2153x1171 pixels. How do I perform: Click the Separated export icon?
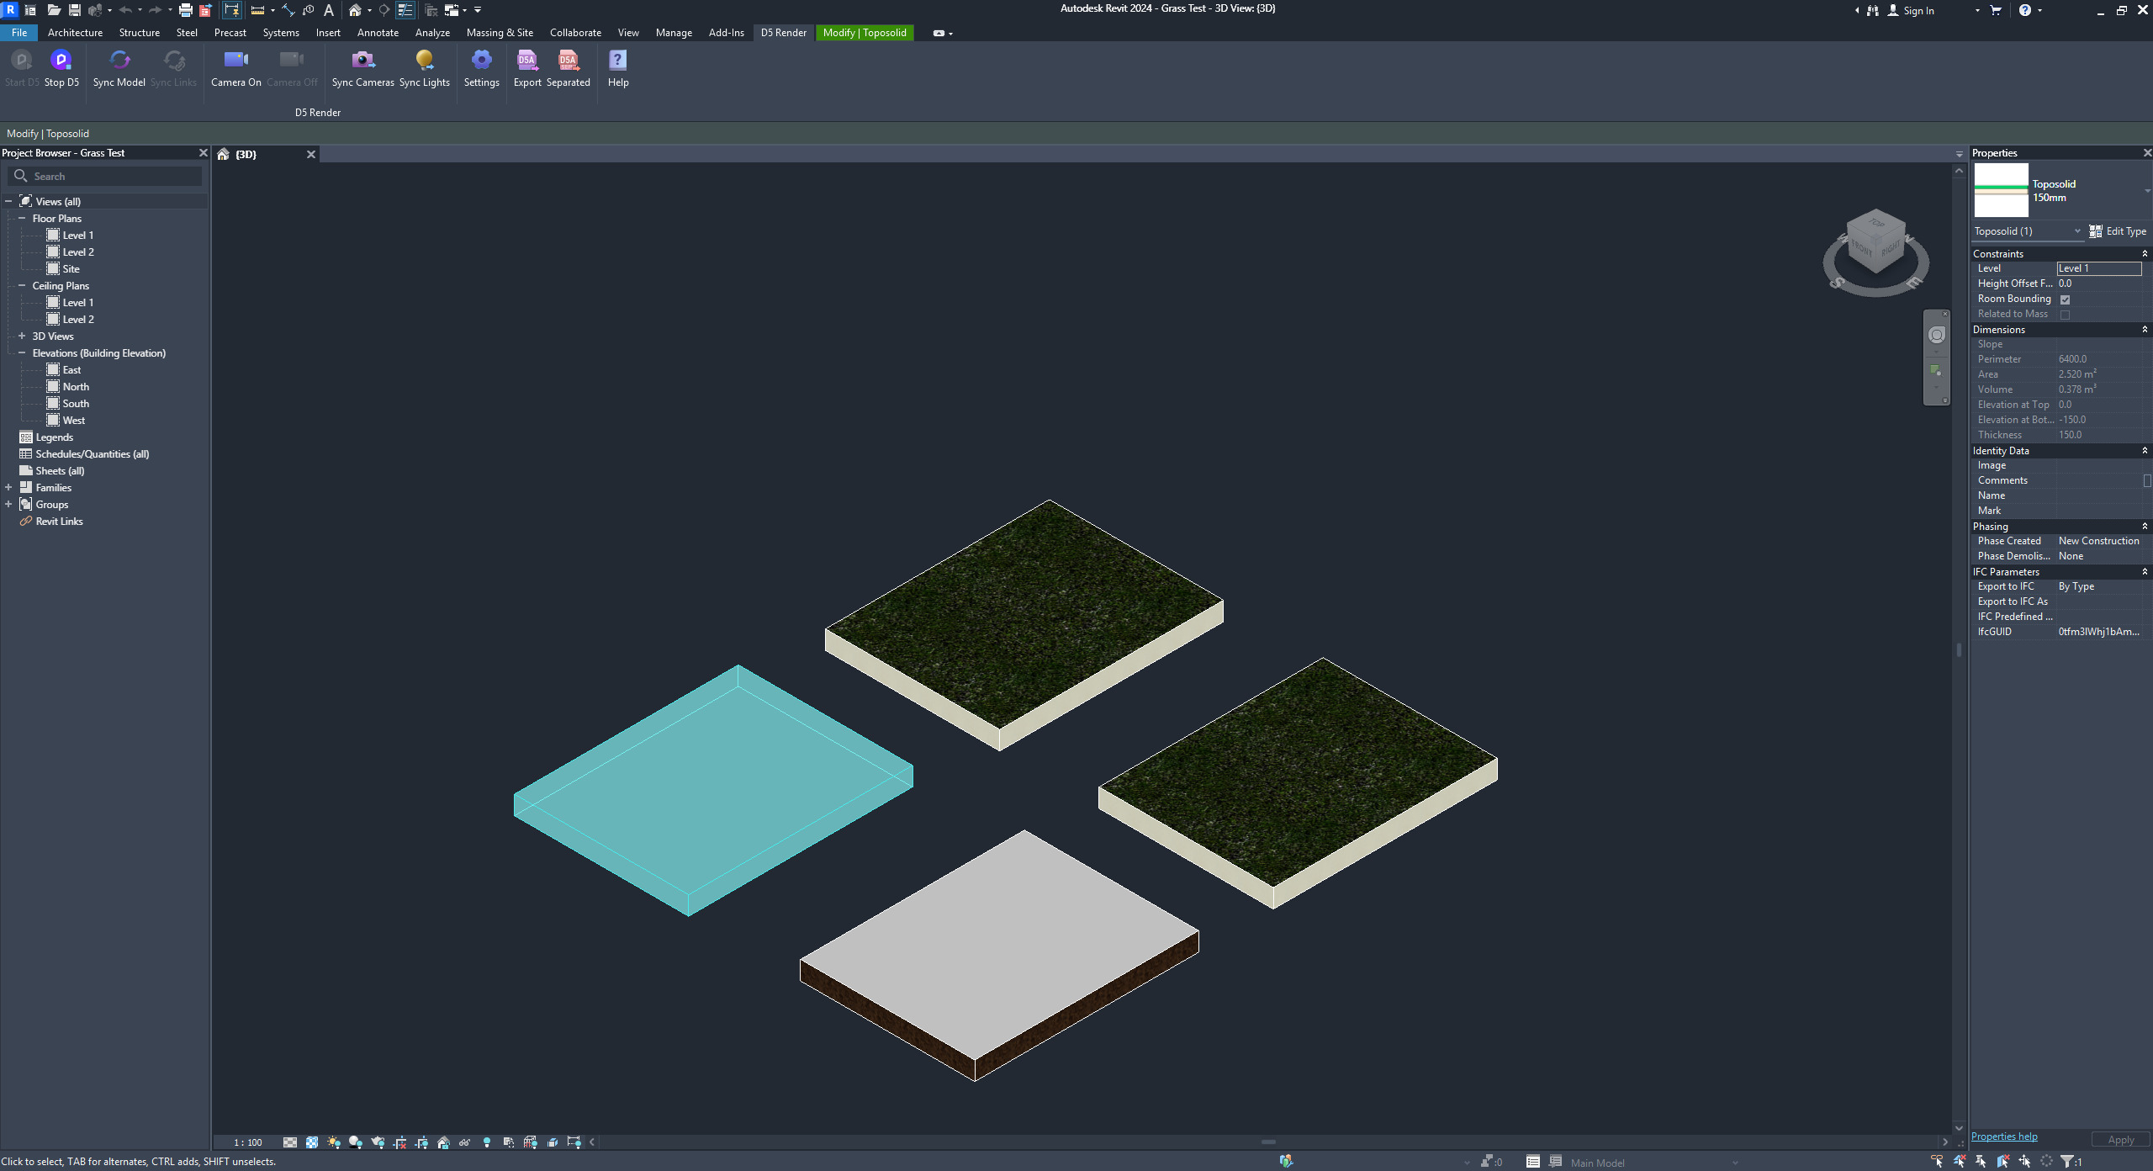pos(568,61)
